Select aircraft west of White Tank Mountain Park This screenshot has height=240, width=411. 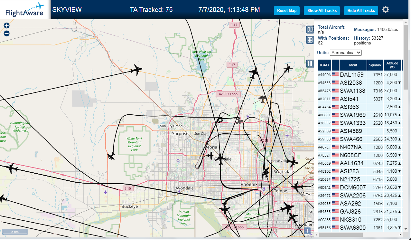point(111,156)
